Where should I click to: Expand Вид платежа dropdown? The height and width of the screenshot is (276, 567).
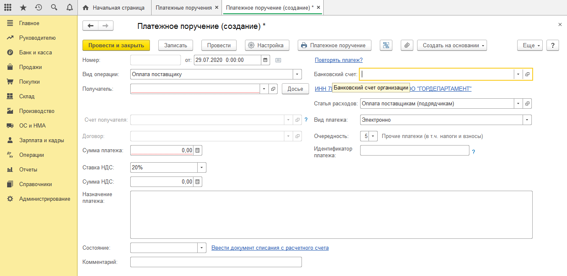pyautogui.click(x=527, y=120)
